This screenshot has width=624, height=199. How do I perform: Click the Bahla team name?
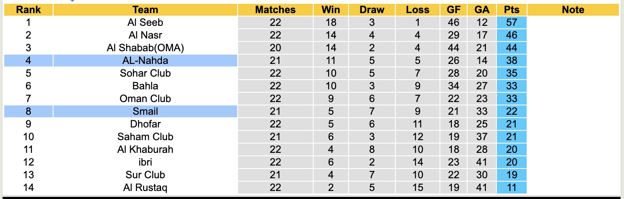145,86
